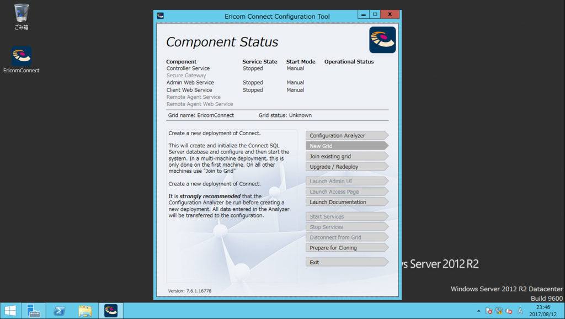Click Disconnect from Grid
The height and width of the screenshot is (319, 565).
tap(347, 237)
